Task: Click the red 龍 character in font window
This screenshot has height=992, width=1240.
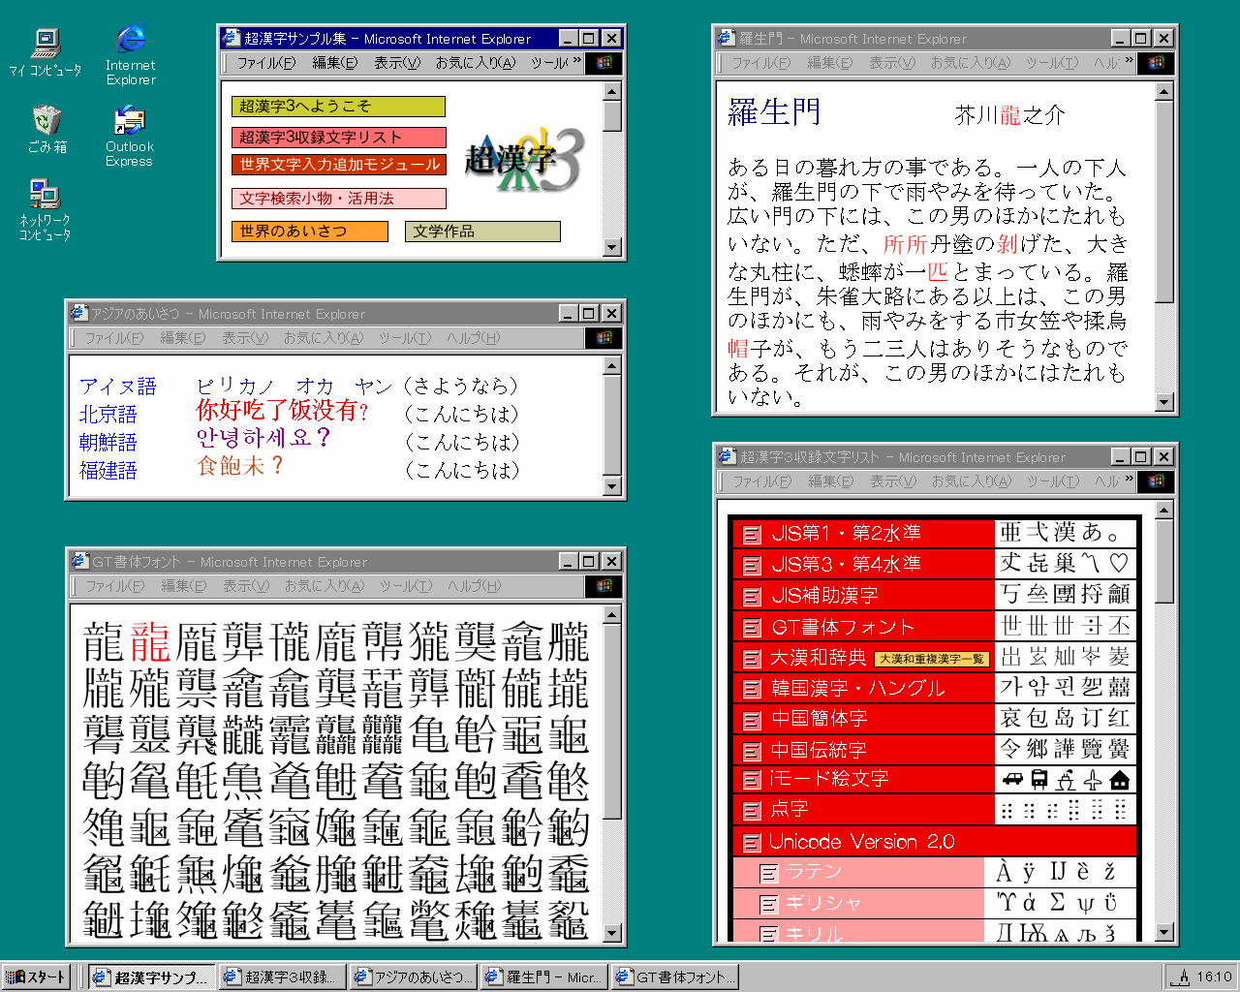Action: pos(150,642)
